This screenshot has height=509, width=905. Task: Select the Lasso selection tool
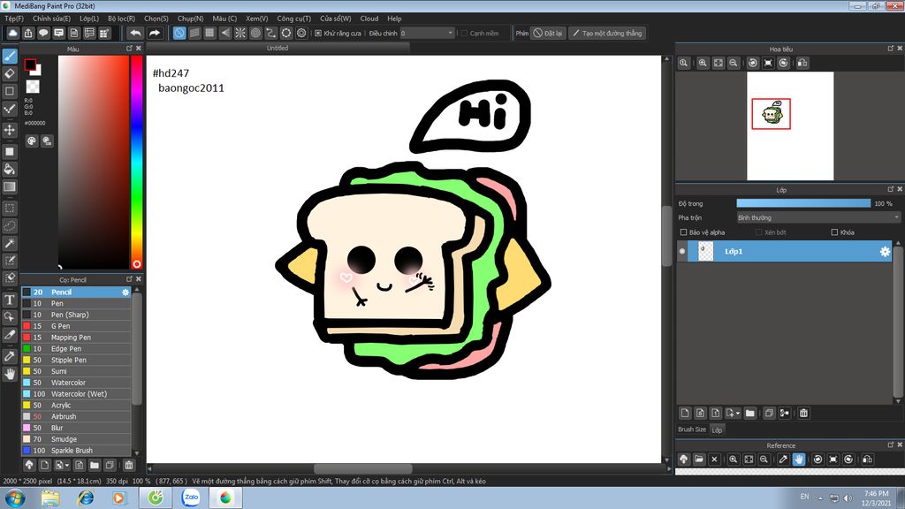[x=10, y=225]
